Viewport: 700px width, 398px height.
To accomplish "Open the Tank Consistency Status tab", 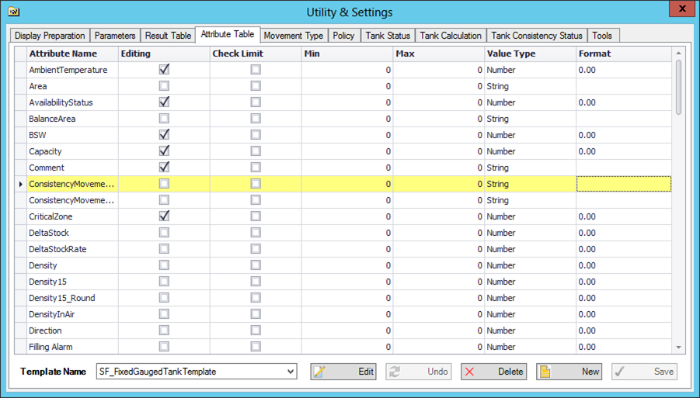I will pos(537,36).
